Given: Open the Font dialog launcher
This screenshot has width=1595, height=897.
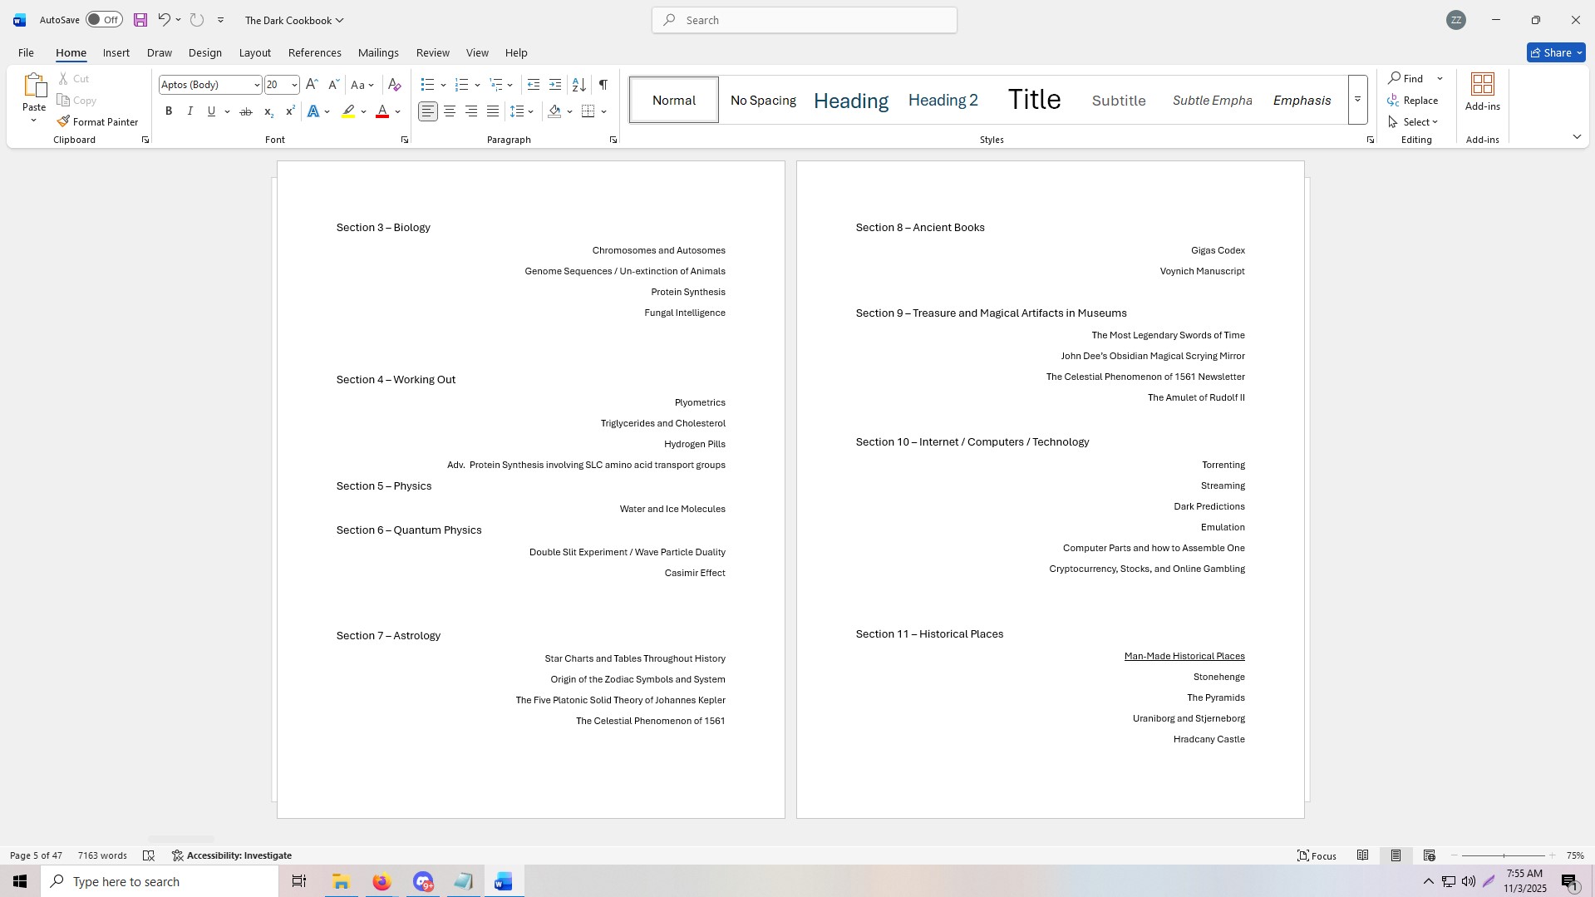Looking at the screenshot, I should (x=405, y=140).
